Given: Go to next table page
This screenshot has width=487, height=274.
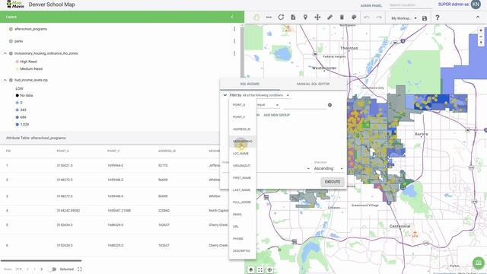Looking at the screenshot, I should 42,269.
